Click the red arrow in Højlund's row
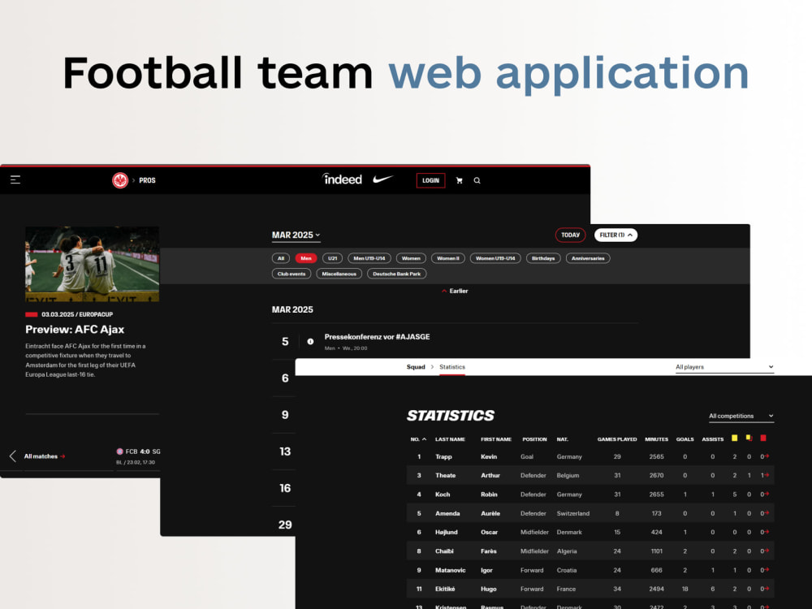The image size is (812, 609). 767,532
